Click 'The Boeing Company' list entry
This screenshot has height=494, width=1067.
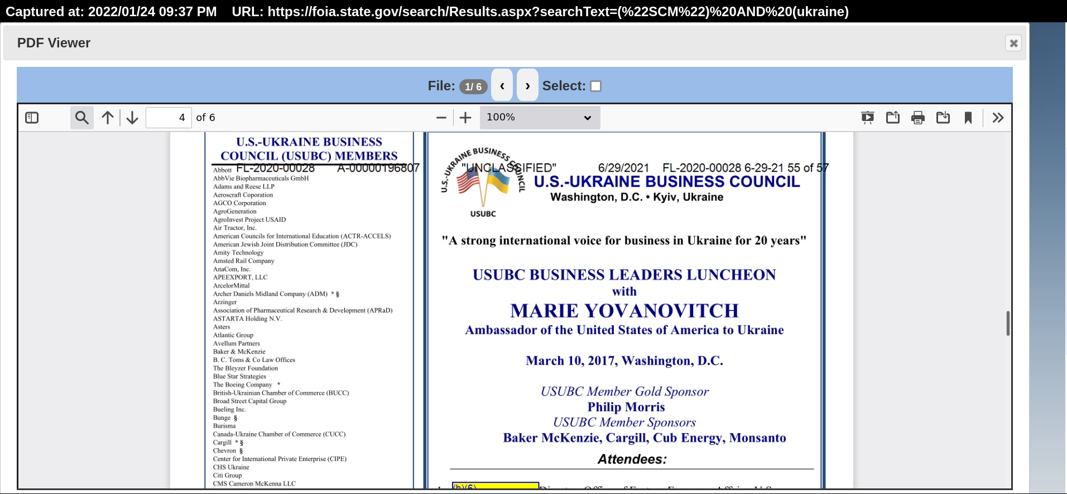point(242,385)
